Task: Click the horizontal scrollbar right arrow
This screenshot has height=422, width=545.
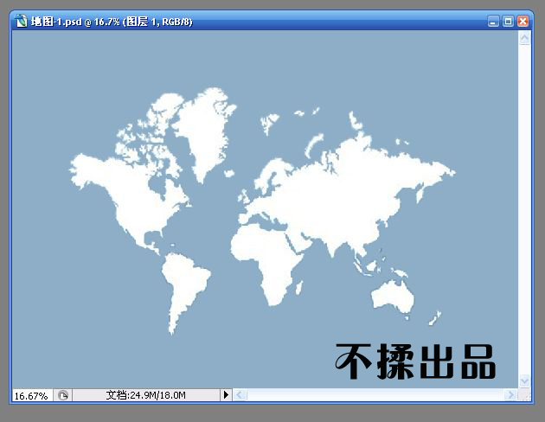Action: click(510, 395)
